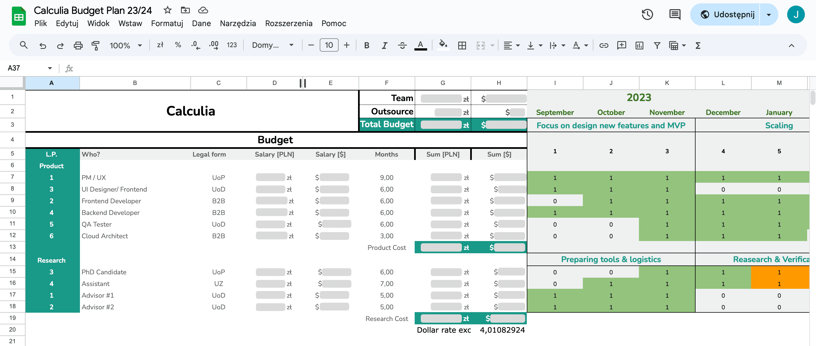This screenshot has width=816, height=346.
Task: Open version history clock icon
Action: [x=647, y=14]
